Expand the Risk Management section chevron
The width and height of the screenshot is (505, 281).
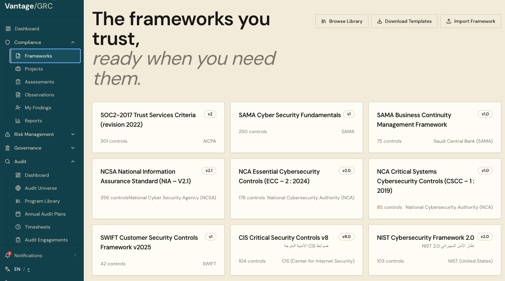click(x=73, y=134)
